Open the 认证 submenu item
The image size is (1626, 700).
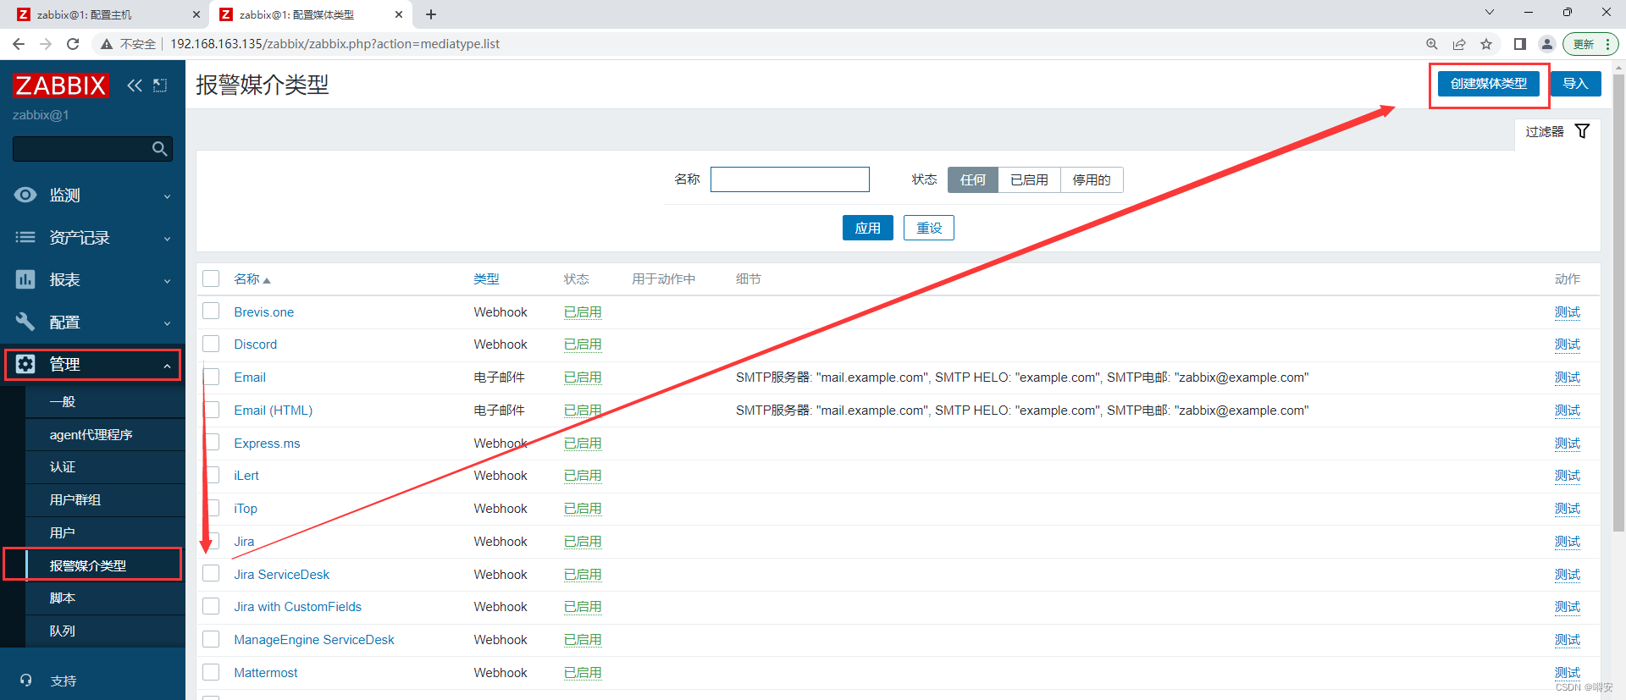click(x=63, y=467)
